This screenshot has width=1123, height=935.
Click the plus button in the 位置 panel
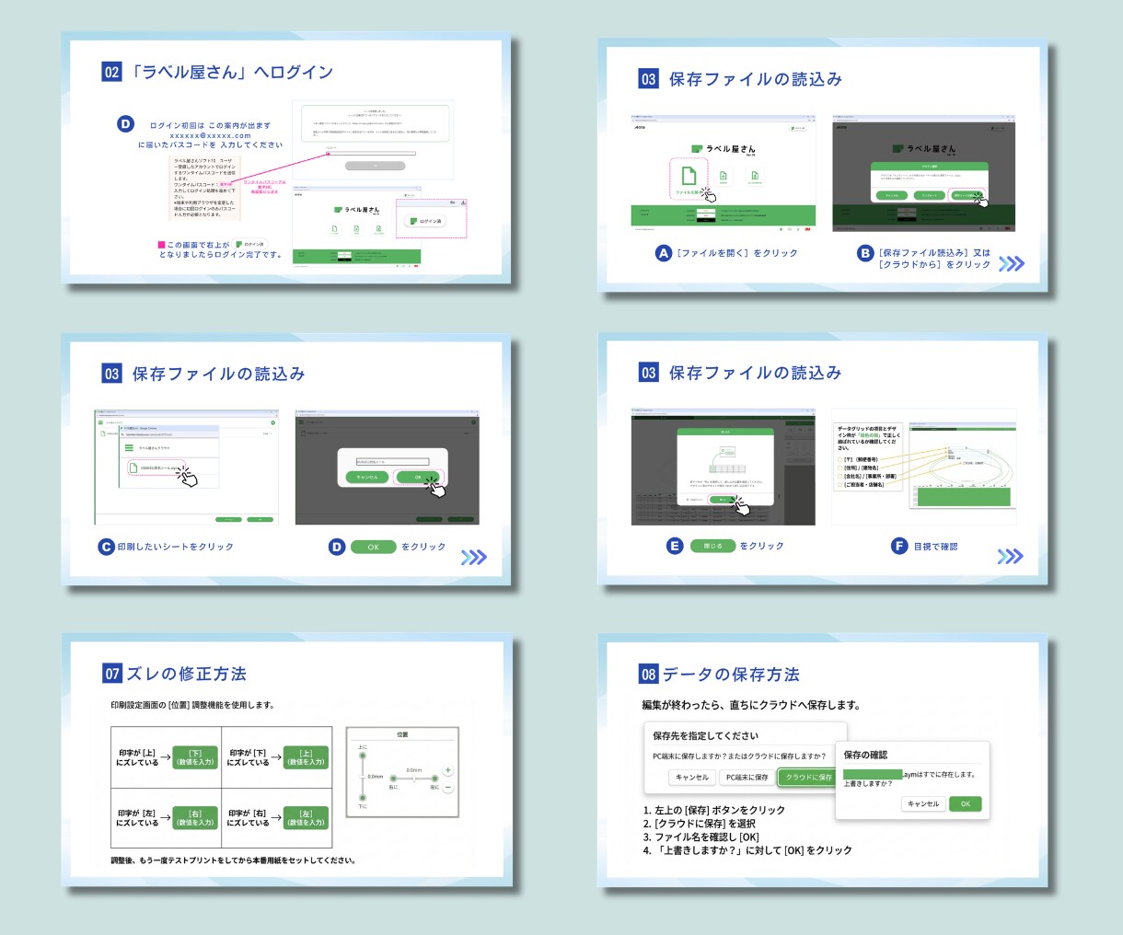[x=448, y=770]
